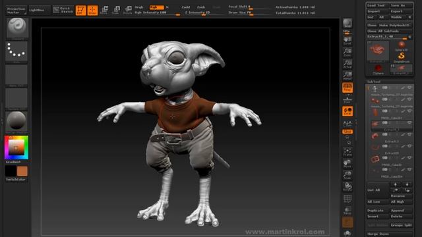Enable Zadd sculpt mode

pyautogui.click(x=186, y=7)
